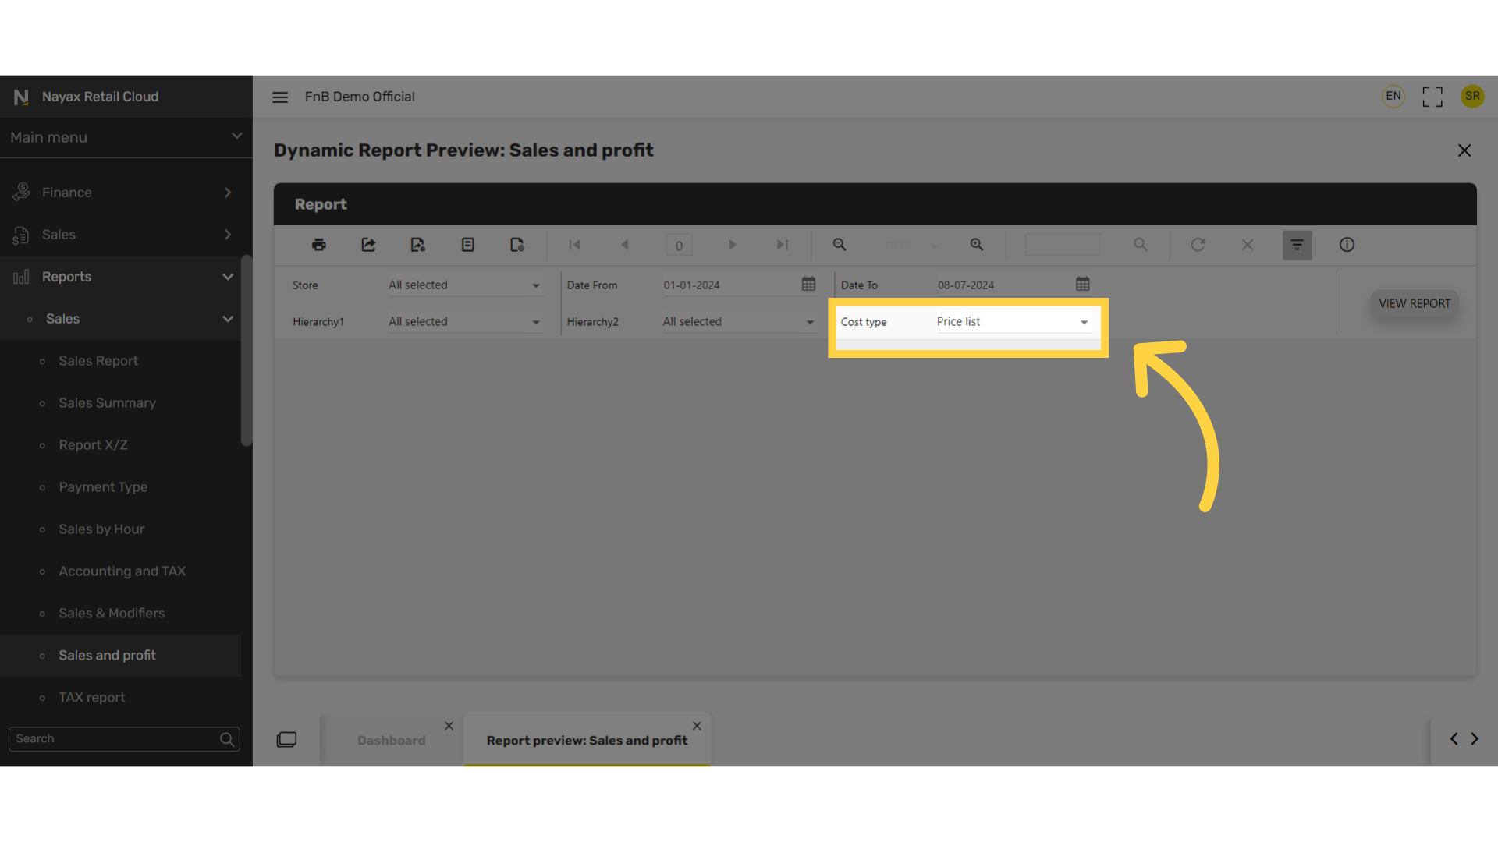Click the zoom in magnifier icon
This screenshot has height=842, width=1498.
click(x=977, y=245)
